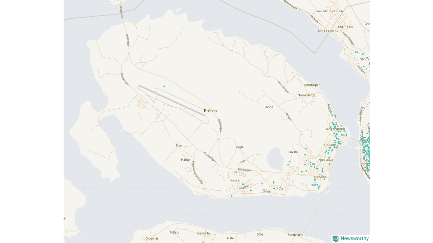Click the Härke place label
The height and width of the screenshot is (243, 433).
(x=185, y=160)
